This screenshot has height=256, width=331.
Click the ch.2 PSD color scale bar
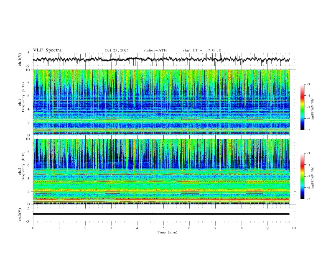point(302,176)
